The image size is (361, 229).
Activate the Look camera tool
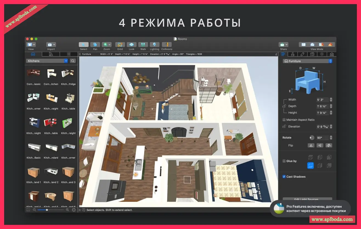click(131, 45)
